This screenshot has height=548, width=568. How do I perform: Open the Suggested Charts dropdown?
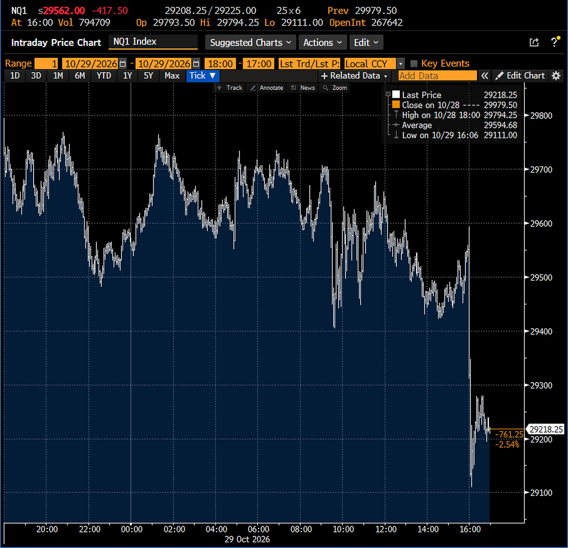click(250, 43)
